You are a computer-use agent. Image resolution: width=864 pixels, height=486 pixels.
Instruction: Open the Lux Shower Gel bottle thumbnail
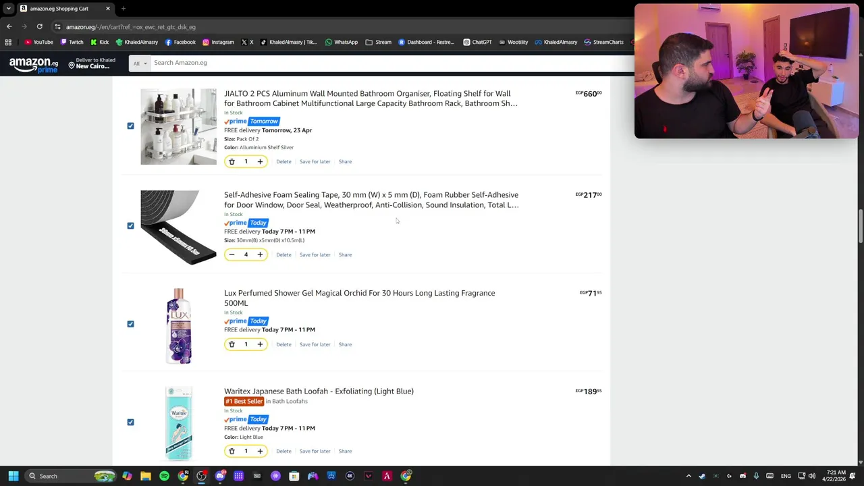[x=178, y=326]
